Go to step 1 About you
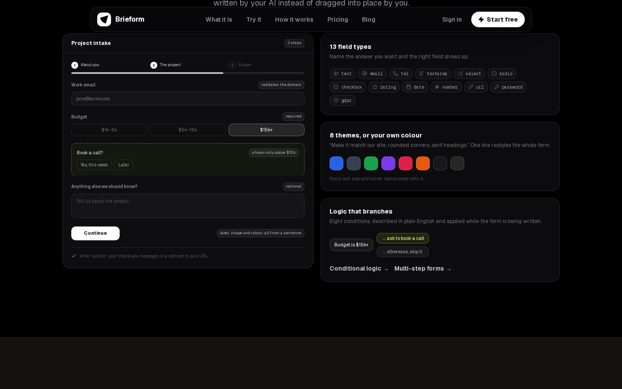622x389 pixels. coord(86,65)
